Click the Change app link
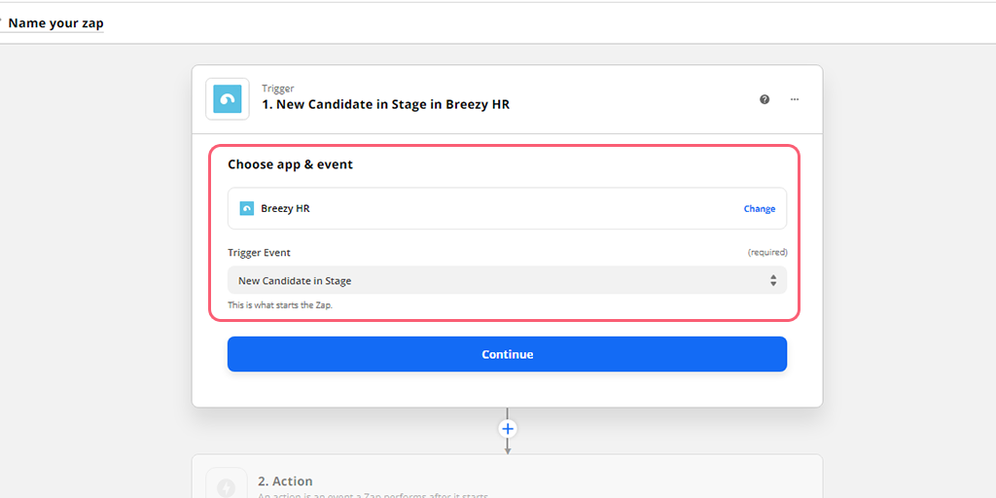This screenshot has width=996, height=498. point(759,208)
